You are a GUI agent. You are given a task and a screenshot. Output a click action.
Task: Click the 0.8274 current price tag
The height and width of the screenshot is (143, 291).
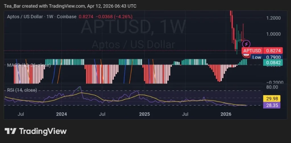(x=273, y=51)
